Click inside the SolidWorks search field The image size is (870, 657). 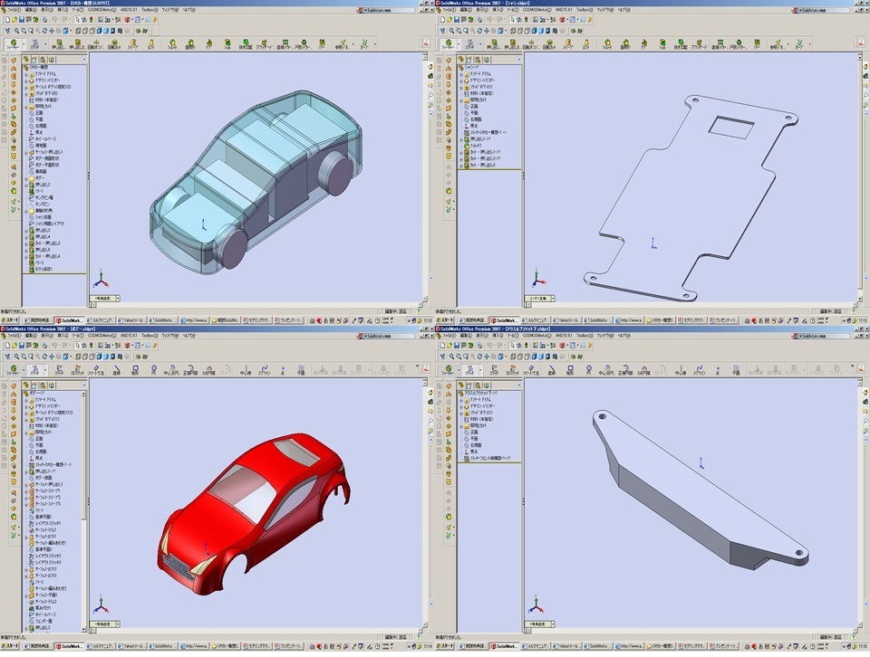pyautogui.click(x=399, y=12)
